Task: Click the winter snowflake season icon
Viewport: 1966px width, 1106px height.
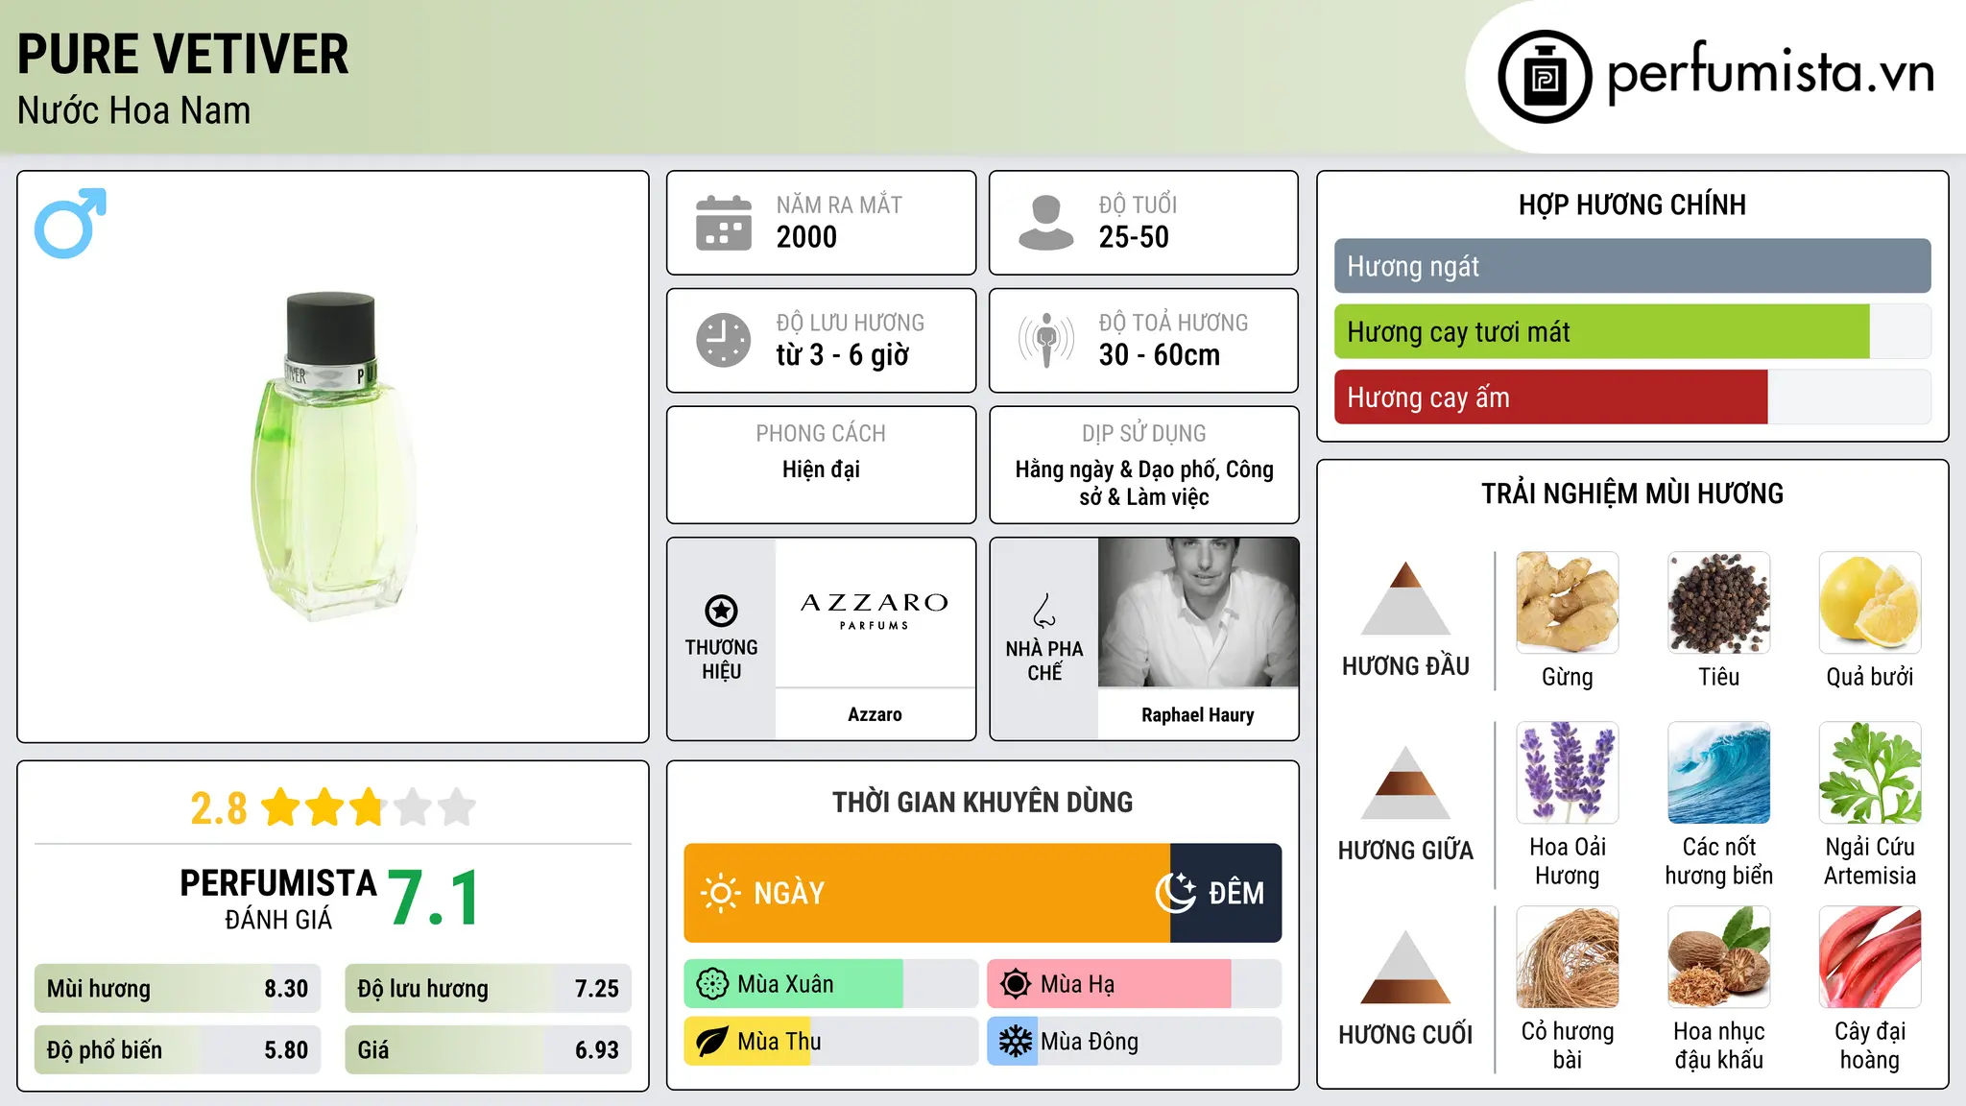Action: (x=1016, y=1042)
